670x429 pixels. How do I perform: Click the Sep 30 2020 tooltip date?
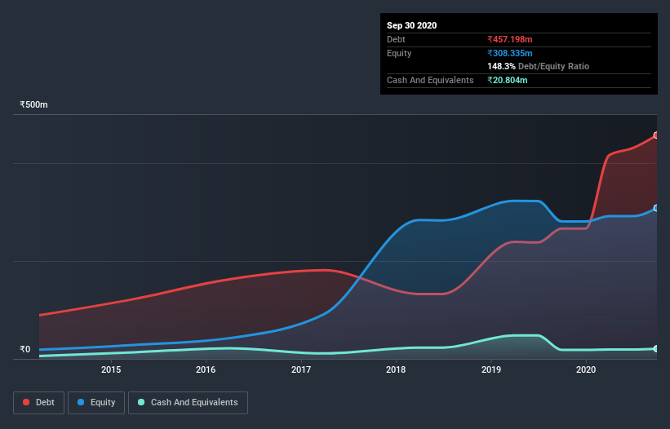[412, 25]
